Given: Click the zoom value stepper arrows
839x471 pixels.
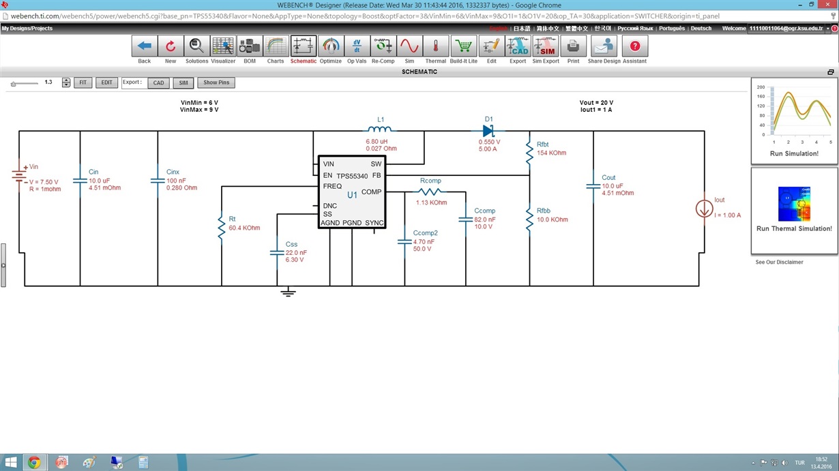Looking at the screenshot, I should point(66,82).
